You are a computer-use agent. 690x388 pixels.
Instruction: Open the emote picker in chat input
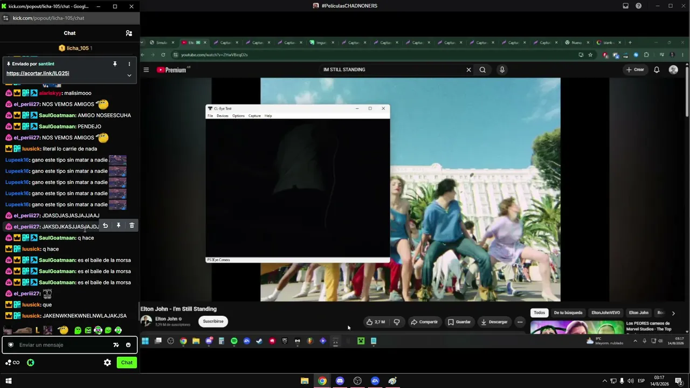coord(128,345)
